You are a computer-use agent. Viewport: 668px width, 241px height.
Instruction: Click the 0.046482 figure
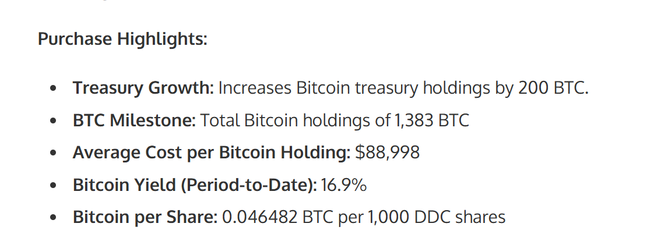pyautogui.click(x=259, y=217)
